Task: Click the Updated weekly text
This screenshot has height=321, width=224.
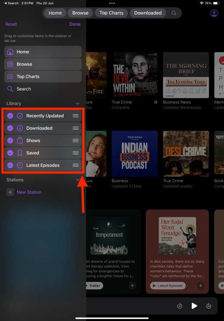Action: [177, 186]
